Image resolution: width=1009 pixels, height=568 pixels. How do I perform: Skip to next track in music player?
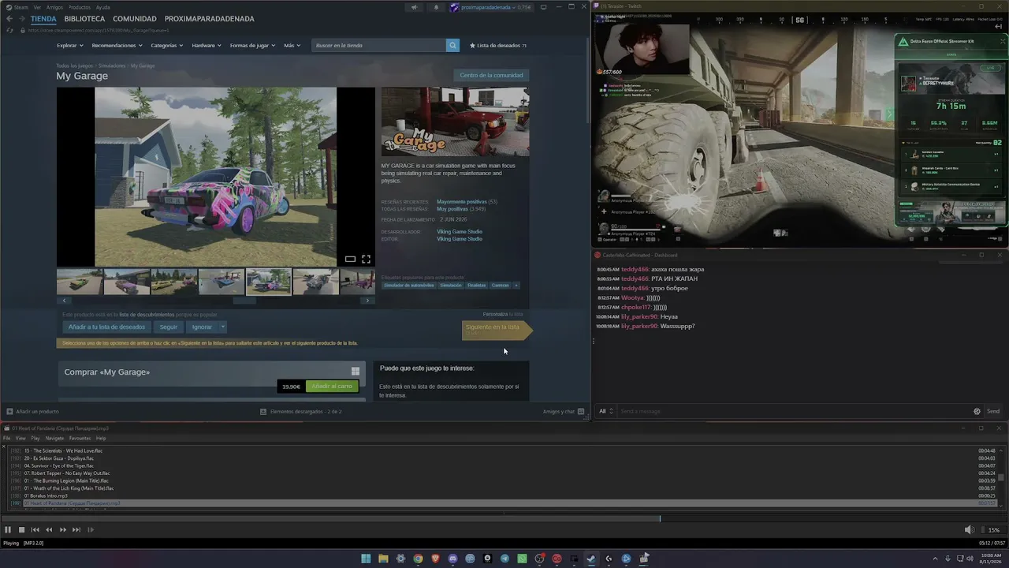pos(76,530)
